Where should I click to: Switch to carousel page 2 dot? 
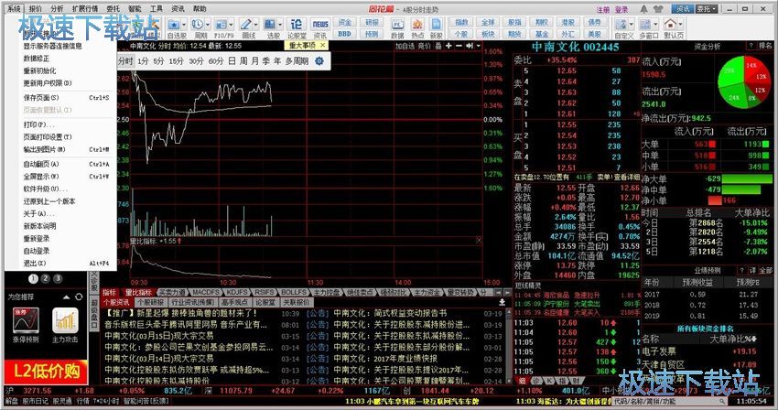coord(45,278)
